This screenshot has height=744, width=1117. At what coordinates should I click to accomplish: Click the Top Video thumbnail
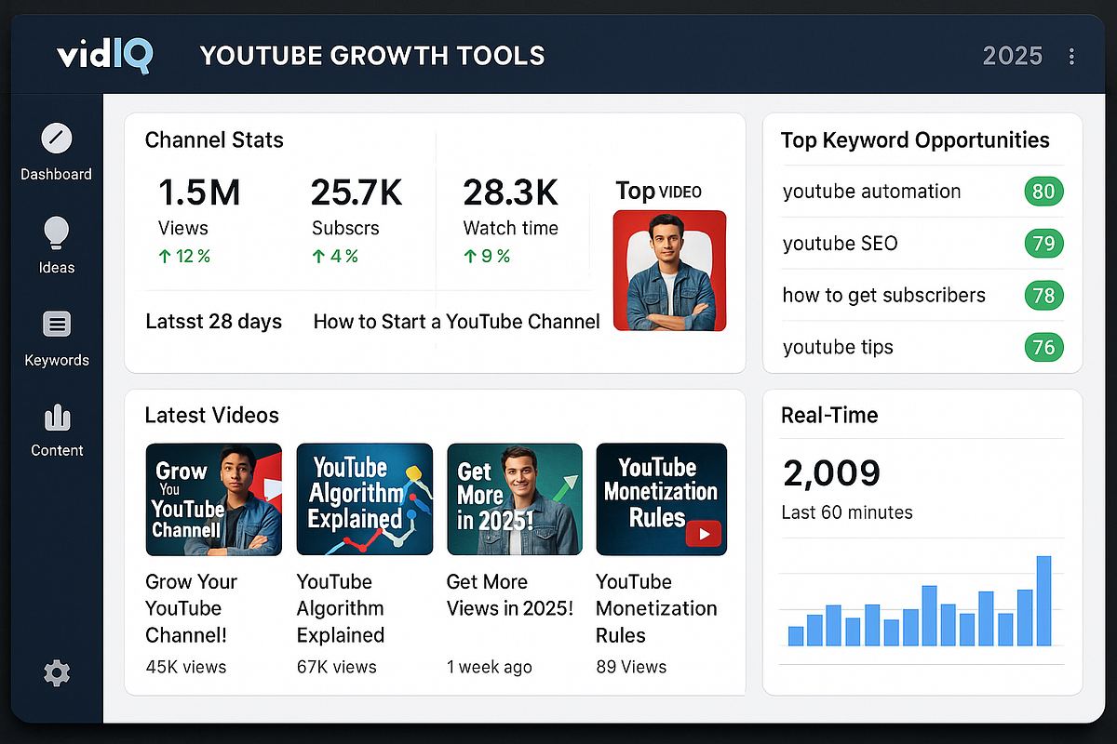point(669,271)
